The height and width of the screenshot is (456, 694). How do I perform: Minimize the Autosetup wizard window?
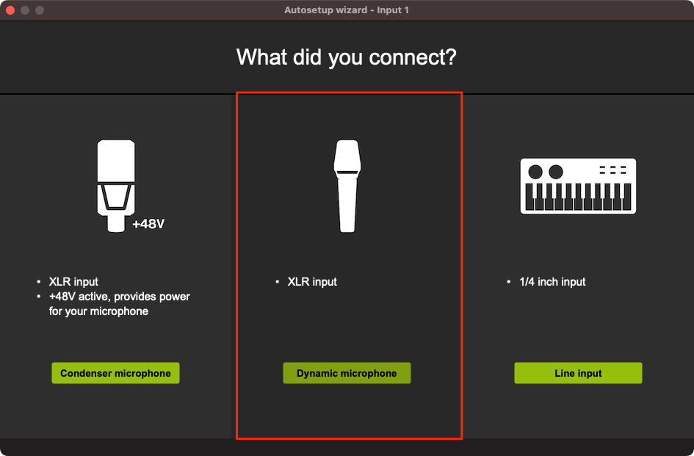25,10
